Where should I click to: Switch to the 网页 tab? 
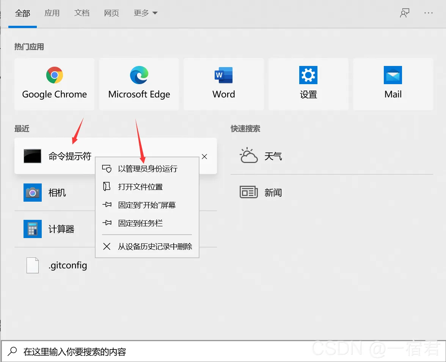click(111, 13)
